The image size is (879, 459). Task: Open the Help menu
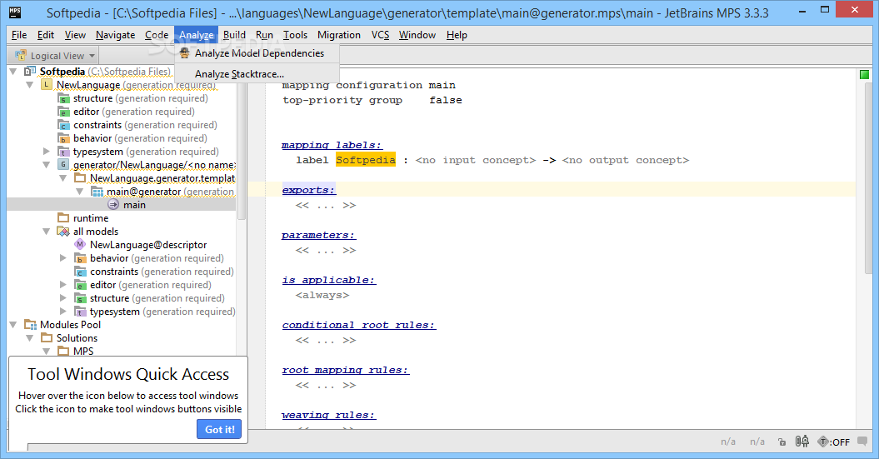coord(457,35)
